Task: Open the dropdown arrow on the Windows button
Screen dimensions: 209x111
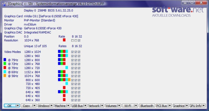Action: point(51,106)
